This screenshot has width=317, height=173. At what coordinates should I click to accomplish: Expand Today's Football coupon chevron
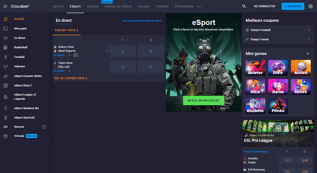point(309,30)
